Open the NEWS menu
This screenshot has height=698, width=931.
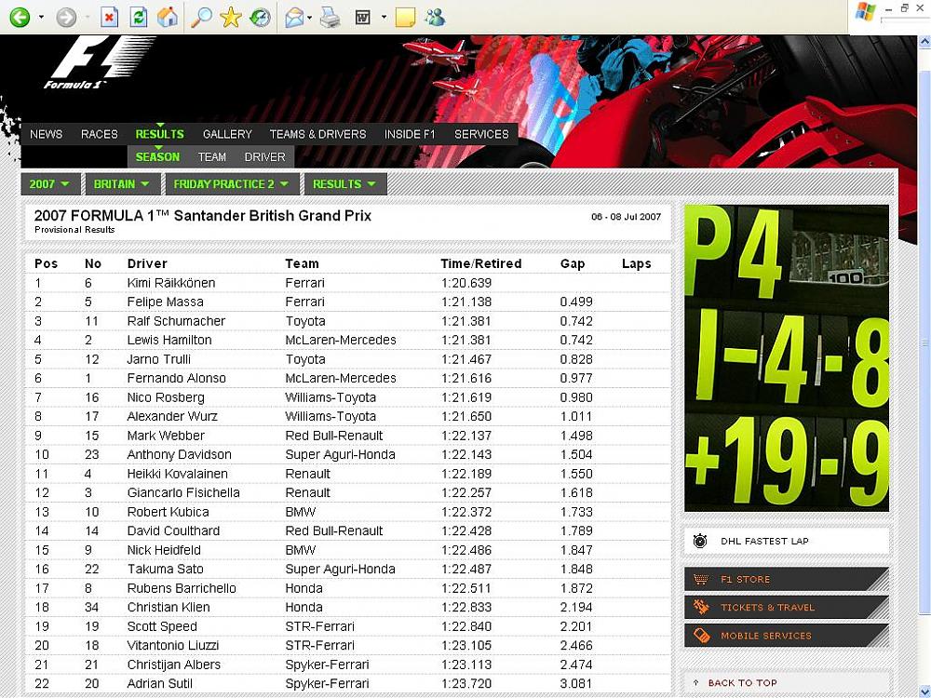[47, 134]
